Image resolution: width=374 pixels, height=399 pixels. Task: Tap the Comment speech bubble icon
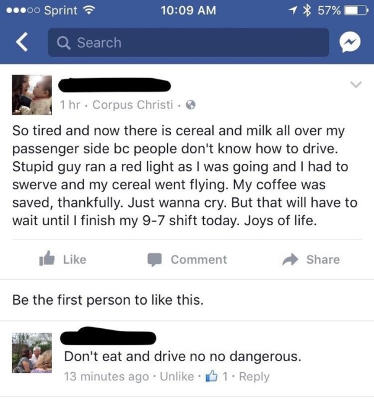155,259
